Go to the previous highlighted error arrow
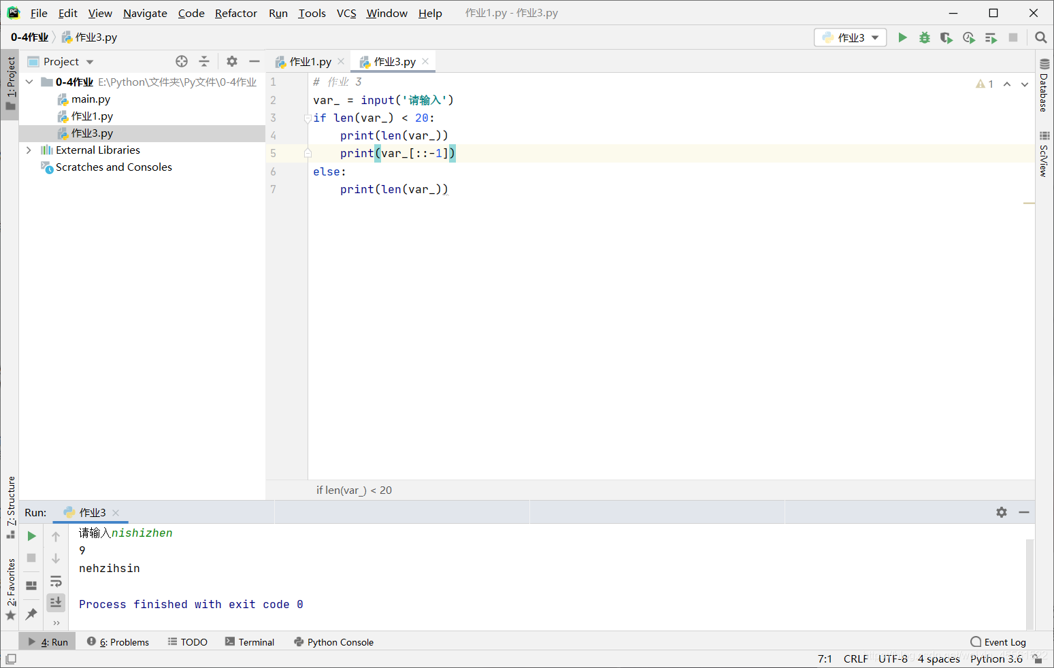This screenshot has width=1054, height=668. pyautogui.click(x=1007, y=84)
